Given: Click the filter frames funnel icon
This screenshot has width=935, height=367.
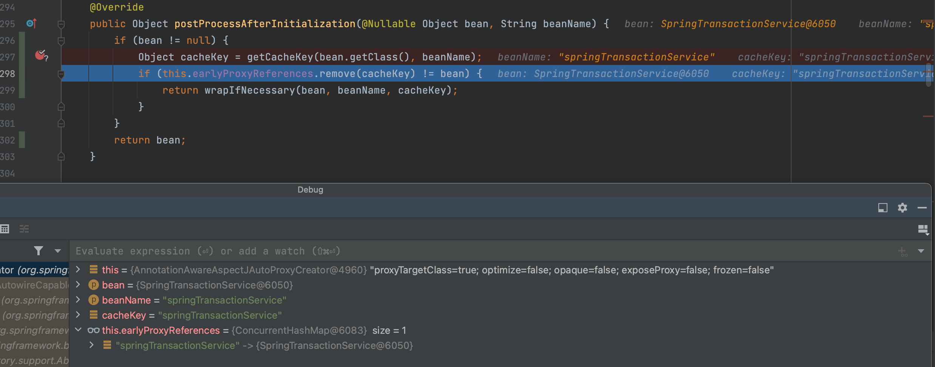Looking at the screenshot, I should tap(38, 251).
